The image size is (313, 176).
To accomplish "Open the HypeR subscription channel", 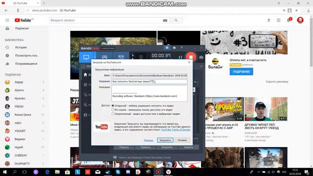I will (19, 147).
